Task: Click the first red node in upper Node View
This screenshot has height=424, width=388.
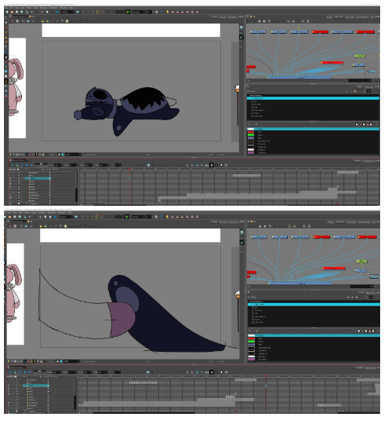Action: (320, 32)
